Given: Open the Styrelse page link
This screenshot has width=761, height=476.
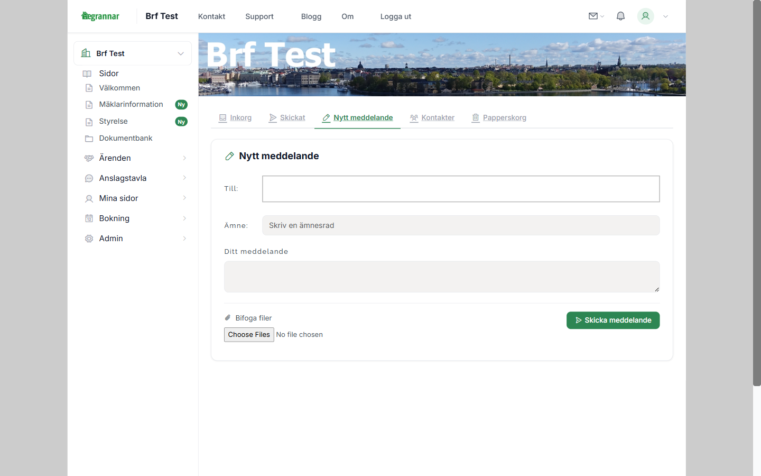Looking at the screenshot, I should tap(113, 121).
